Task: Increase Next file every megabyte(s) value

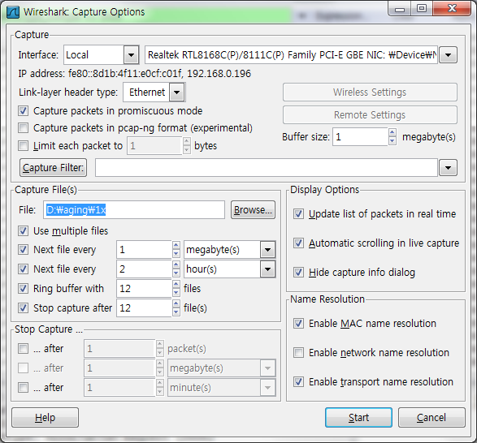Action: tap(176, 245)
